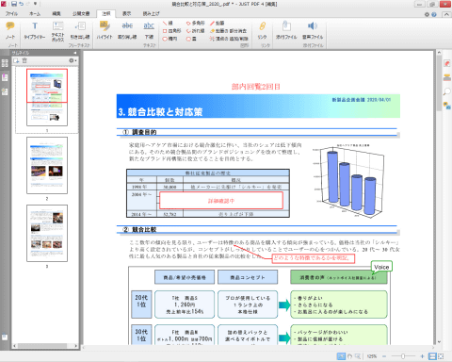Select the Typewriter tool
452x362 pixels.
(35, 30)
